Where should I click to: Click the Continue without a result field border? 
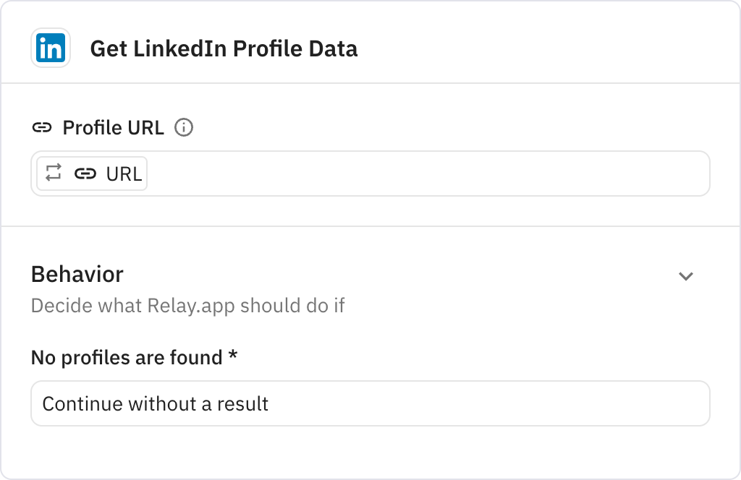tap(370, 403)
